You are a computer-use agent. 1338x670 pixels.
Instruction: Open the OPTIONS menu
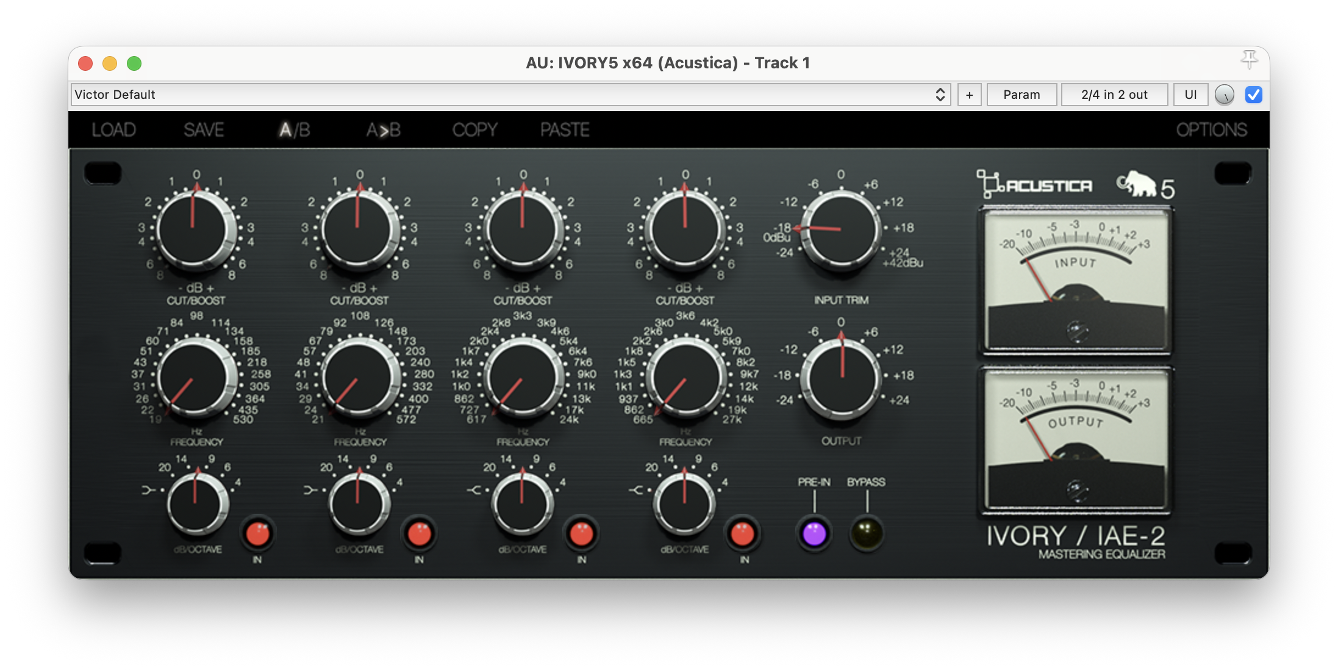1211,129
